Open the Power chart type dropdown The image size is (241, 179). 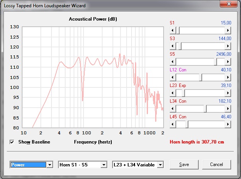[x=50, y=165]
